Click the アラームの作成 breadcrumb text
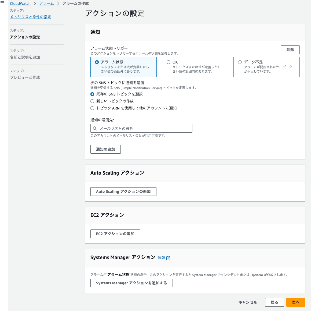 tap(76, 3)
